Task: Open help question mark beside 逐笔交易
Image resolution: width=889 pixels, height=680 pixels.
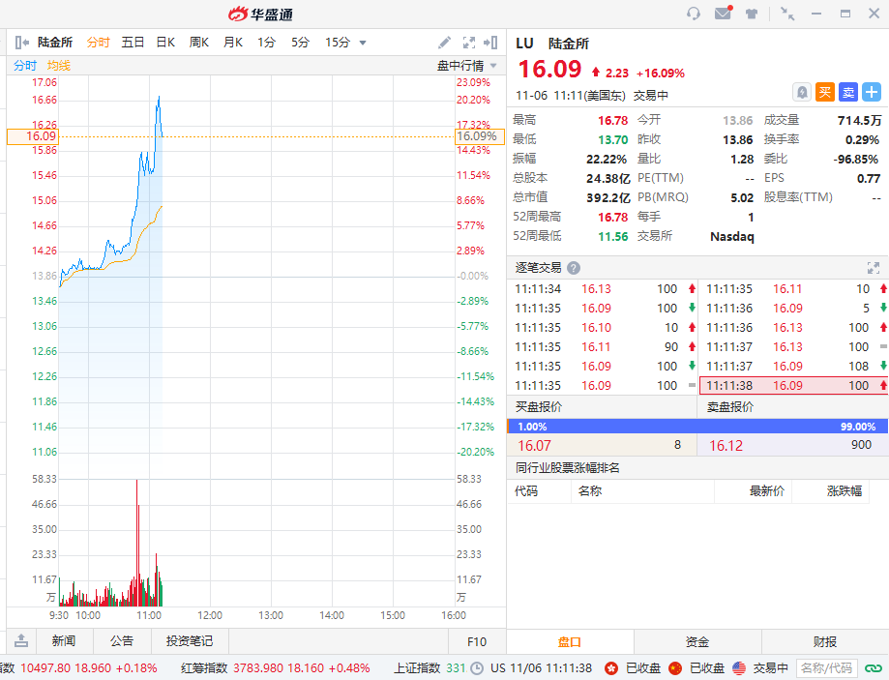Action: 574,268
